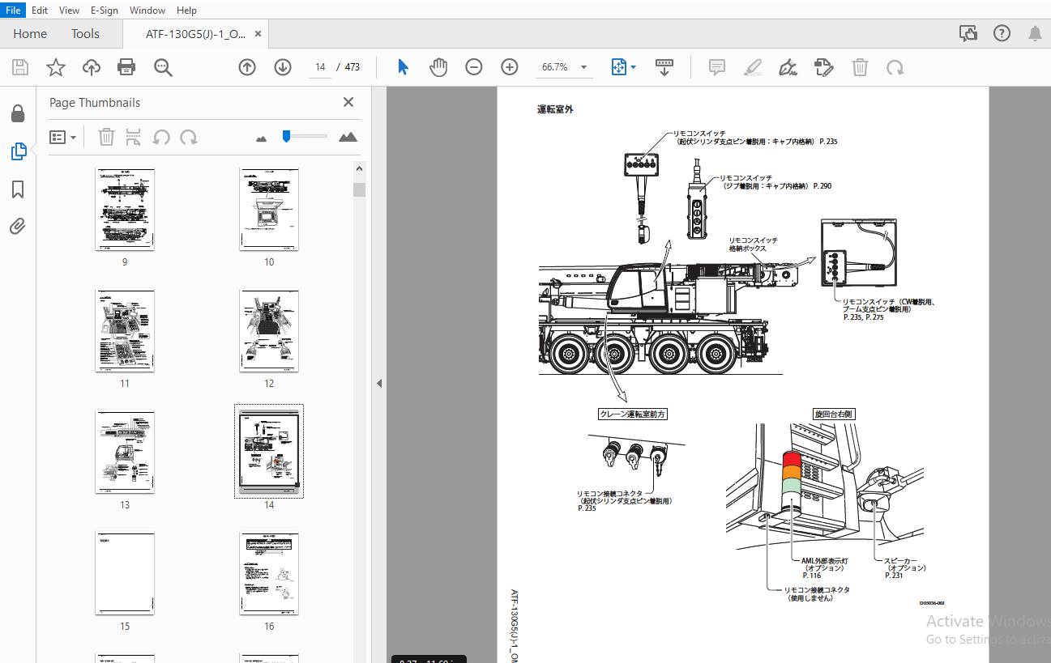The width and height of the screenshot is (1051, 663).
Task: Select the highlight text pen tool
Action: point(753,67)
